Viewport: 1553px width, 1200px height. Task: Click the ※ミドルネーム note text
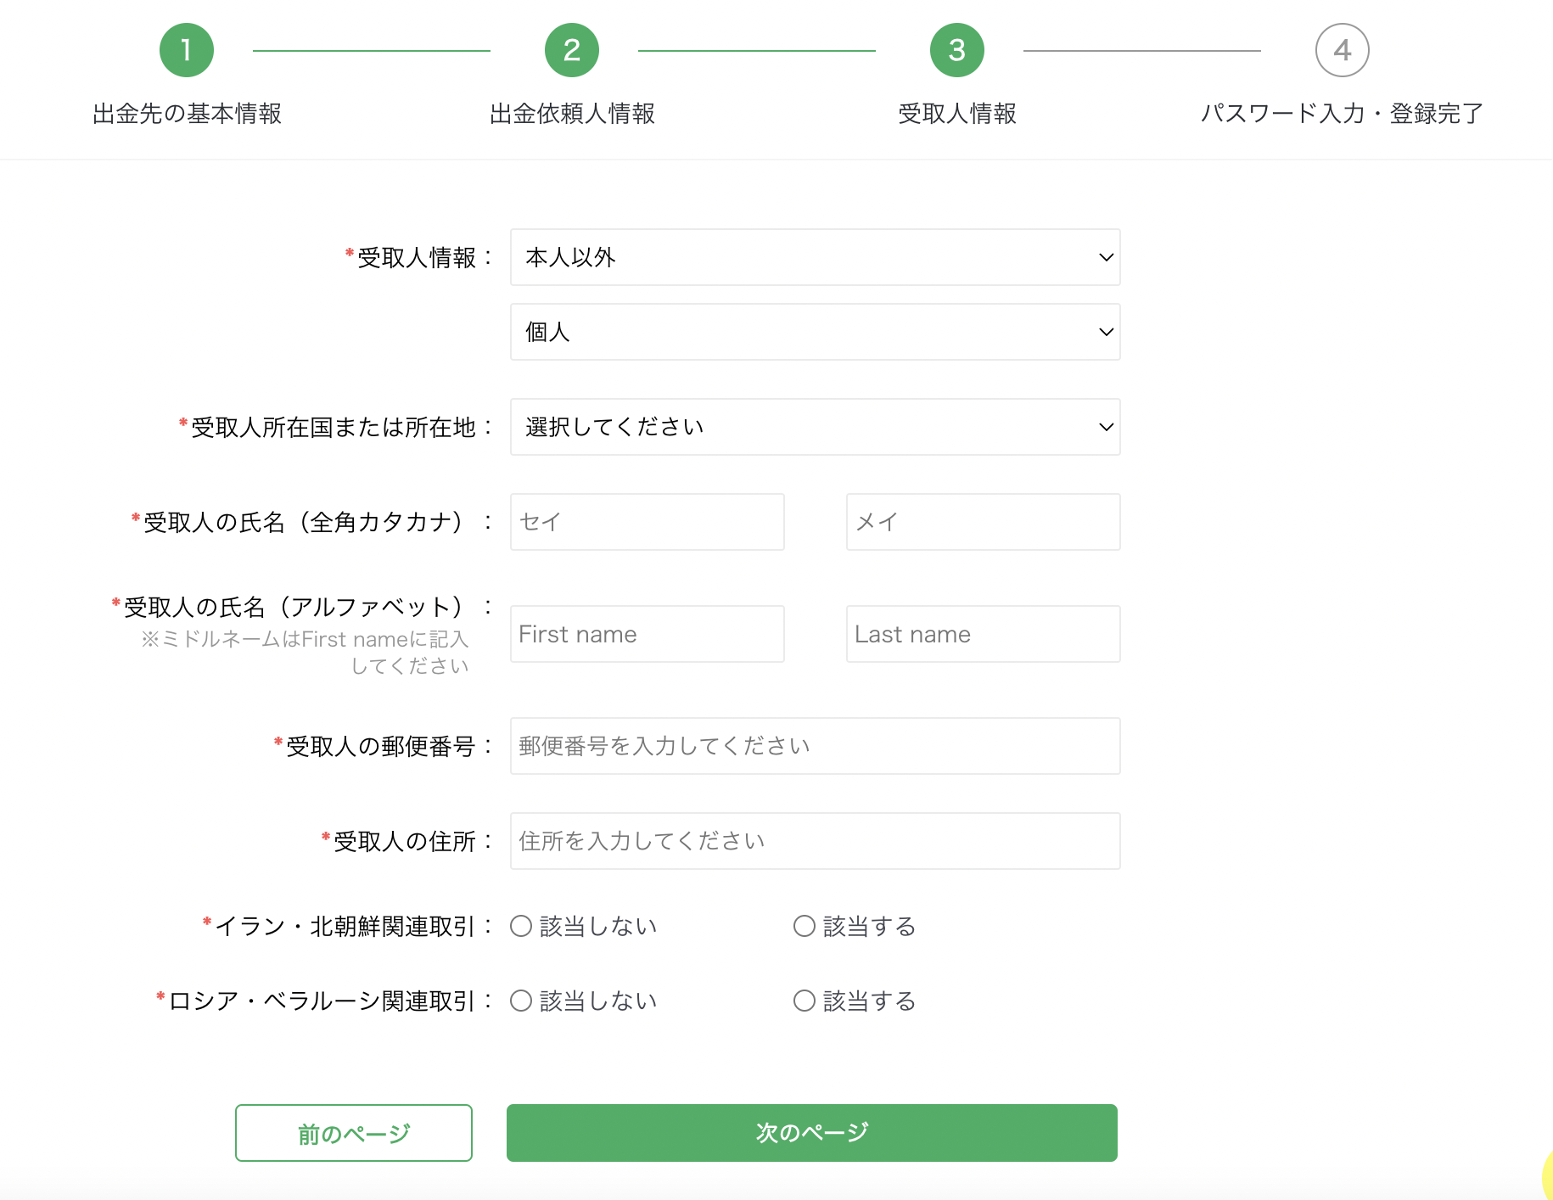coord(306,652)
